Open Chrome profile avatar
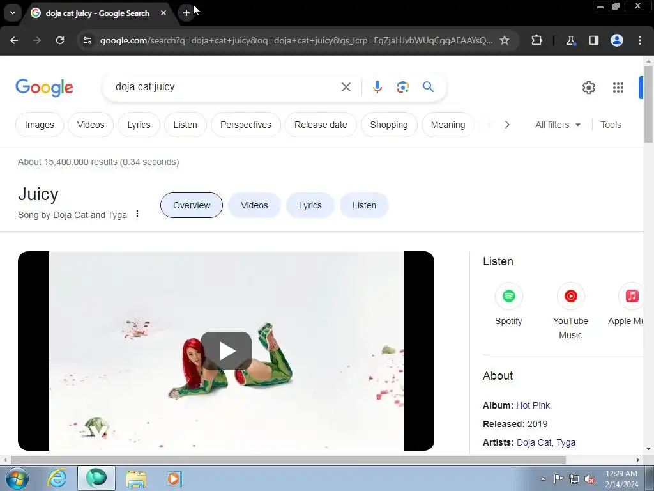This screenshot has height=491, width=654. (x=617, y=40)
